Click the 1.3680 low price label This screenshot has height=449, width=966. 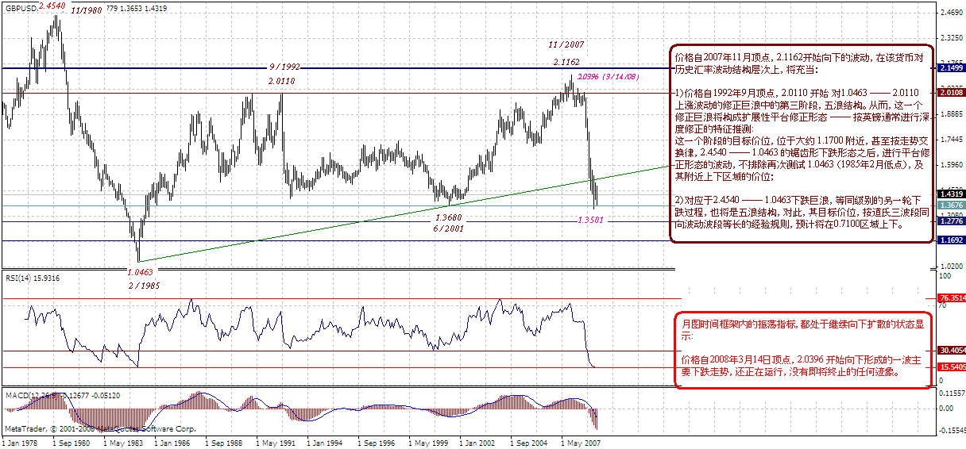click(449, 217)
